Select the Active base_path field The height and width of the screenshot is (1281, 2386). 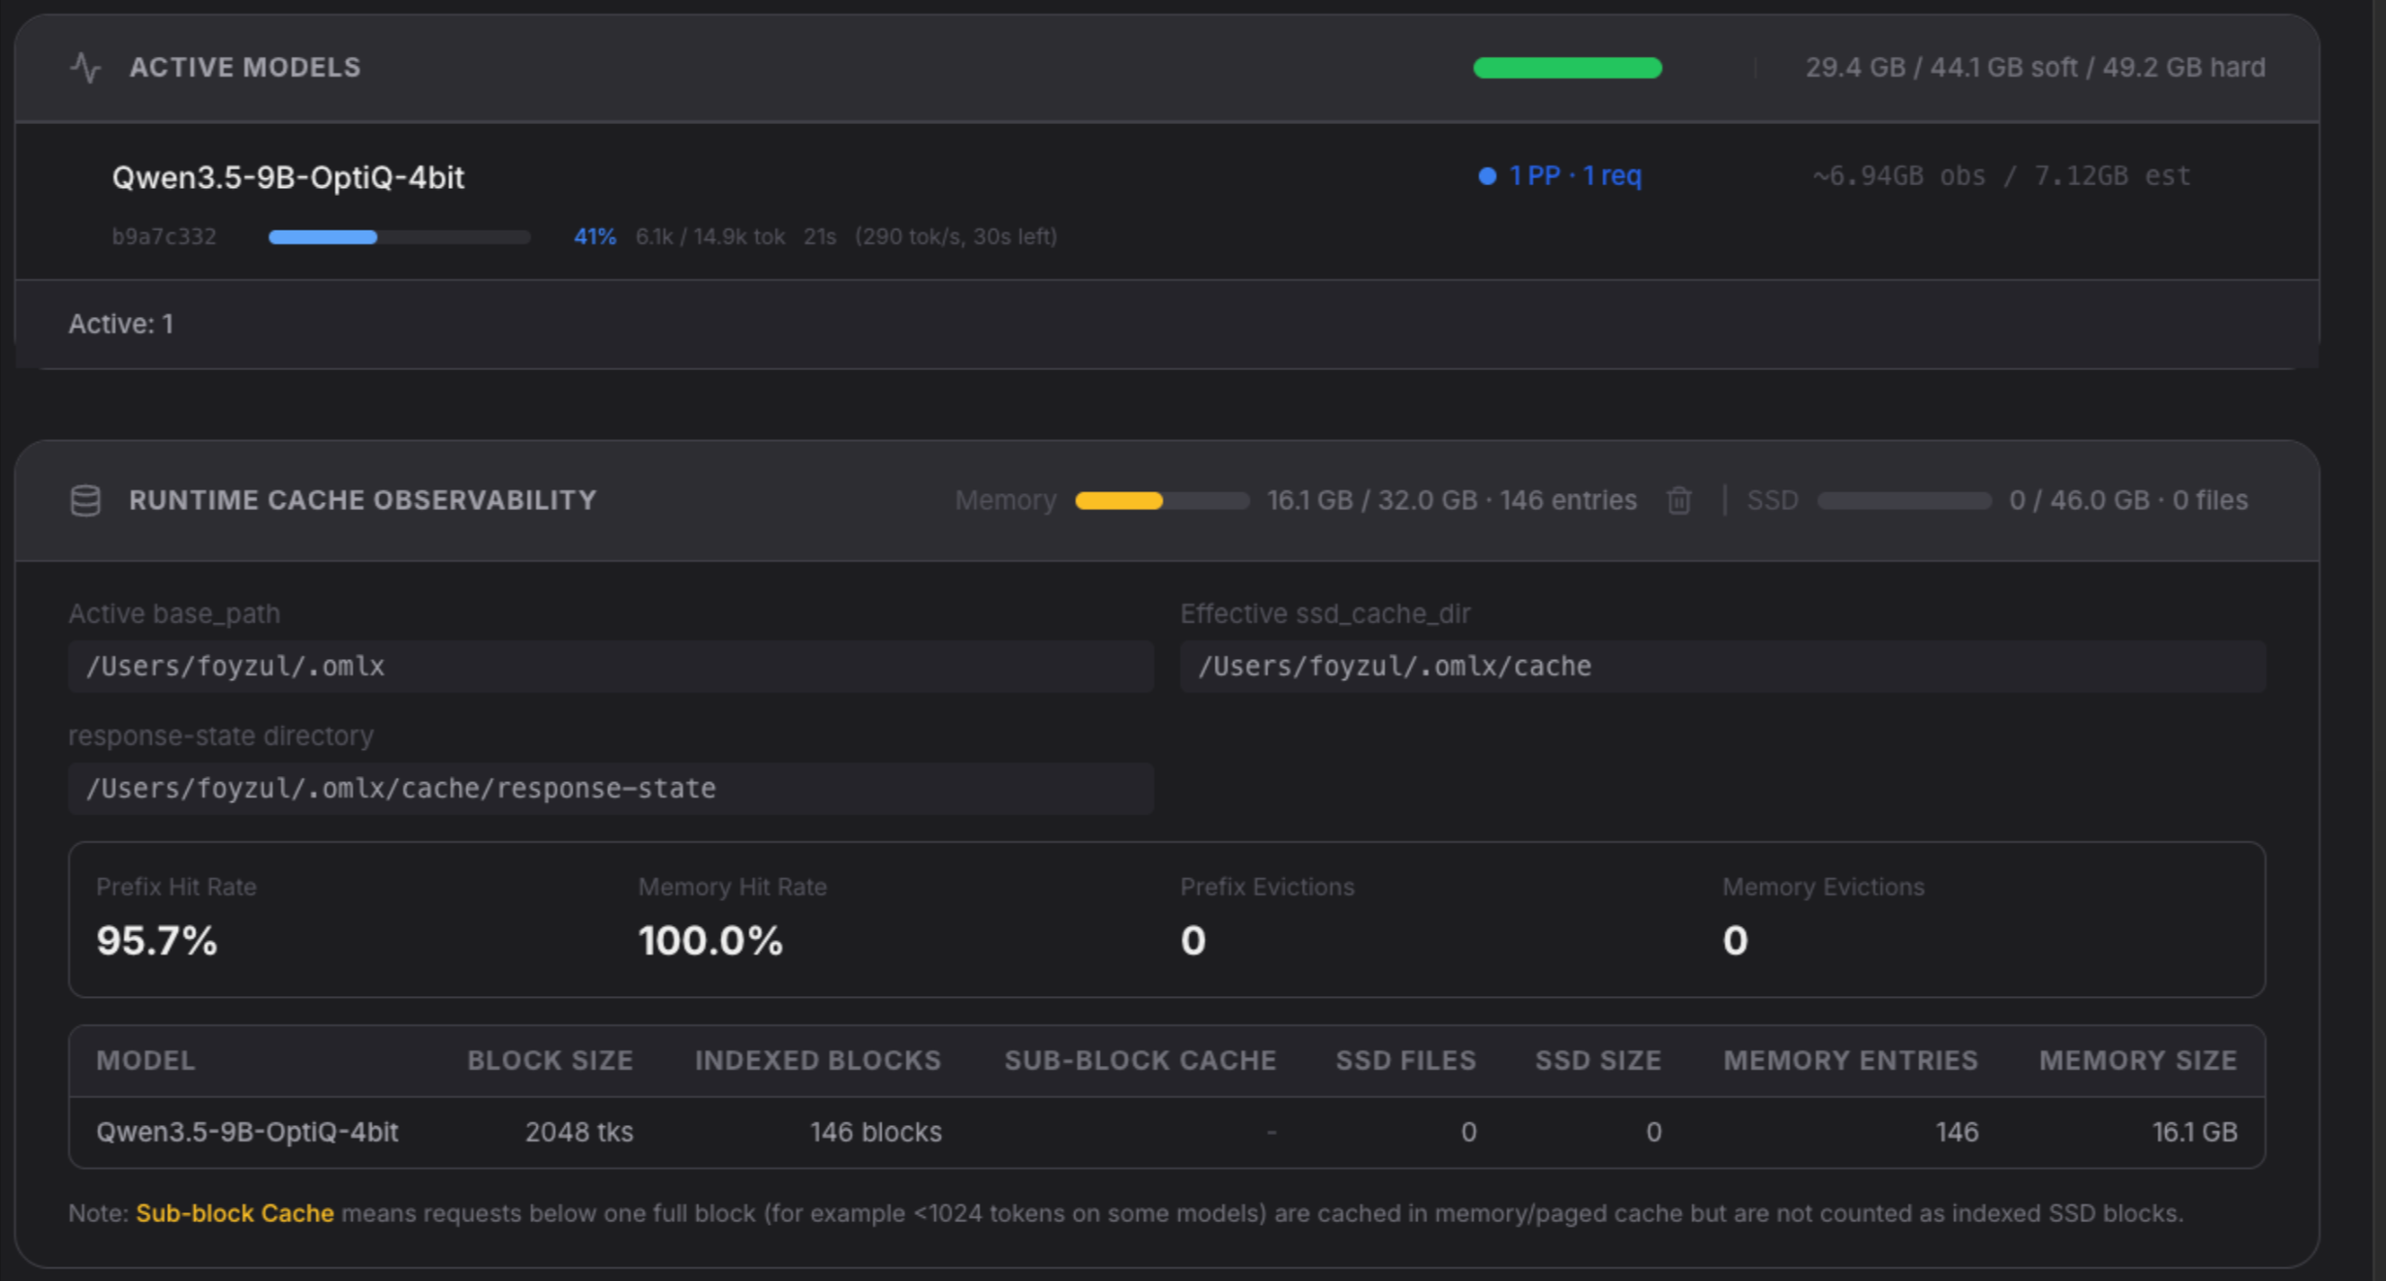tap(611, 666)
